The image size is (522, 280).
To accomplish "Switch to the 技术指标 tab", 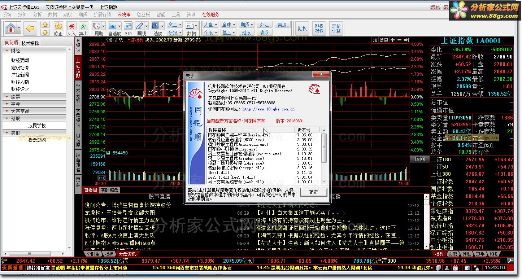I will 30,43.
